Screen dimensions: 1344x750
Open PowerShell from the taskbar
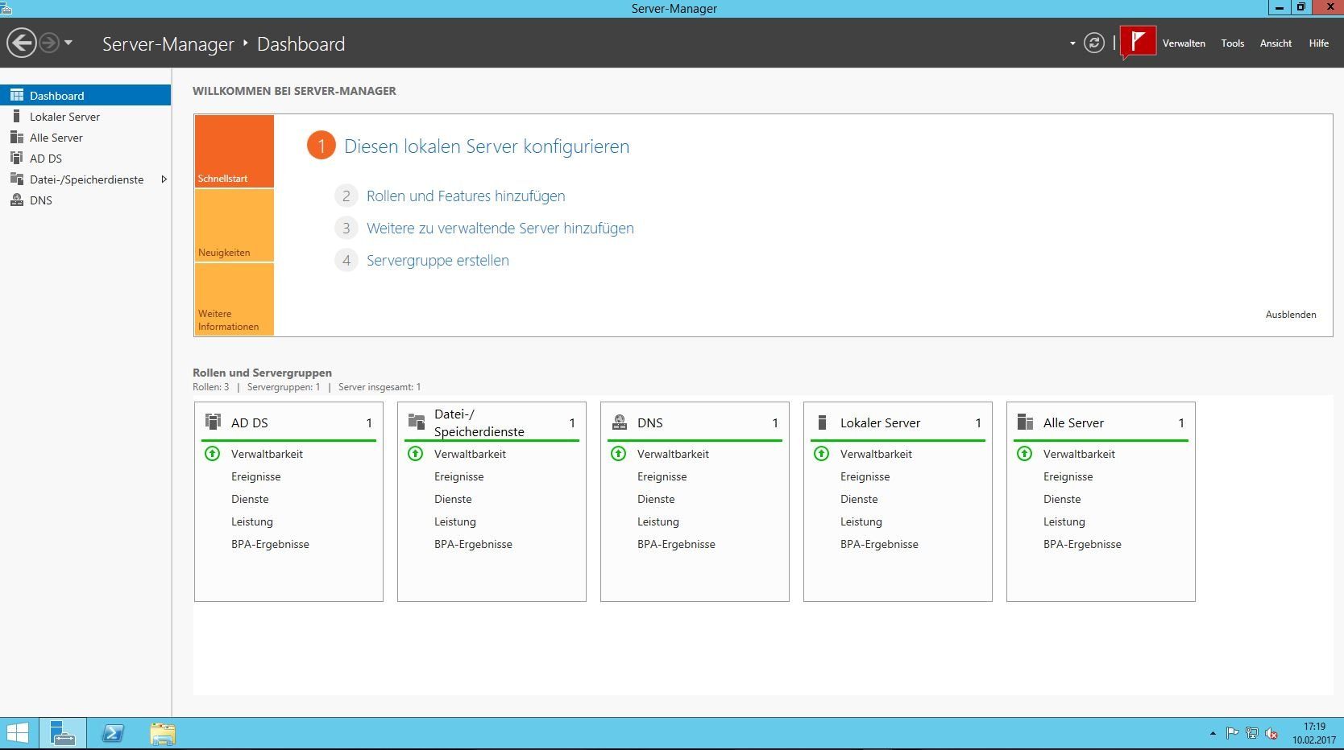[113, 733]
